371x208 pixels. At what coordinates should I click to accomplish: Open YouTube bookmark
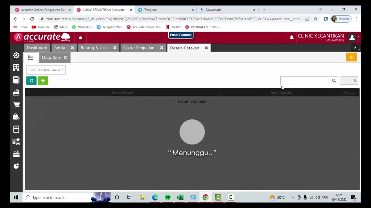coord(41,27)
